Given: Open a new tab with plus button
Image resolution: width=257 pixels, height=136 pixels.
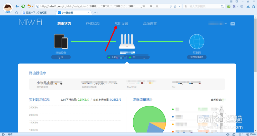Looking at the screenshot, I should tap(95, 12).
